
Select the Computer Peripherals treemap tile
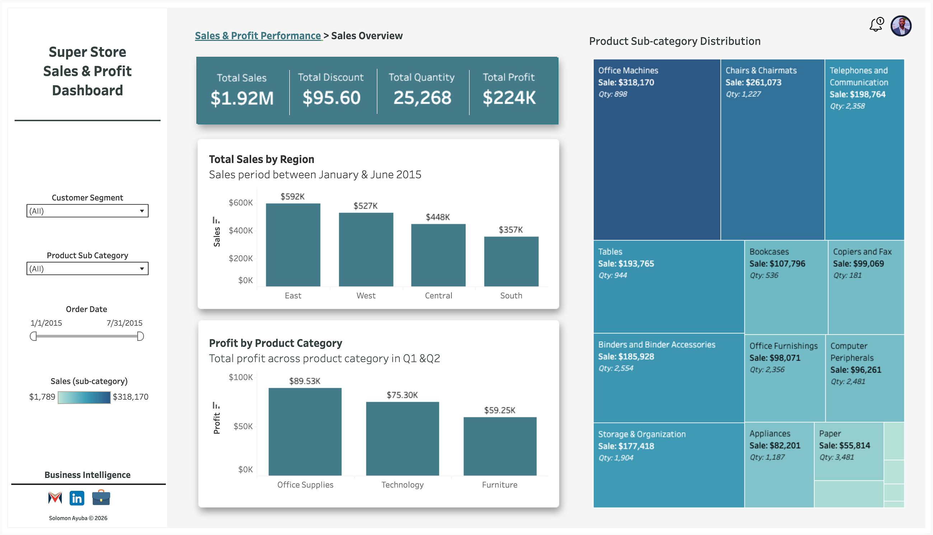tap(865, 378)
